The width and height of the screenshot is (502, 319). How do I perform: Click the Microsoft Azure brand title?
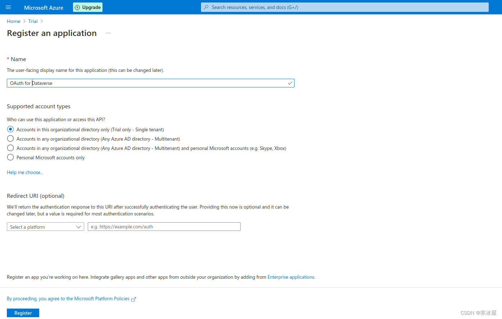point(44,8)
